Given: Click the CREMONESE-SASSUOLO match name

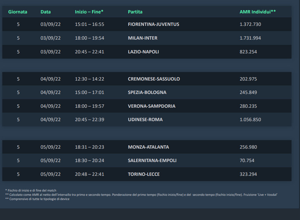Looking at the screenshot, I should coord(154,79).
